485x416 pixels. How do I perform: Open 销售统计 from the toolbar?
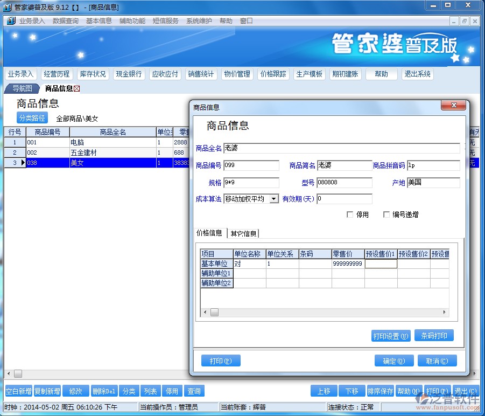[x=201, y=74]
